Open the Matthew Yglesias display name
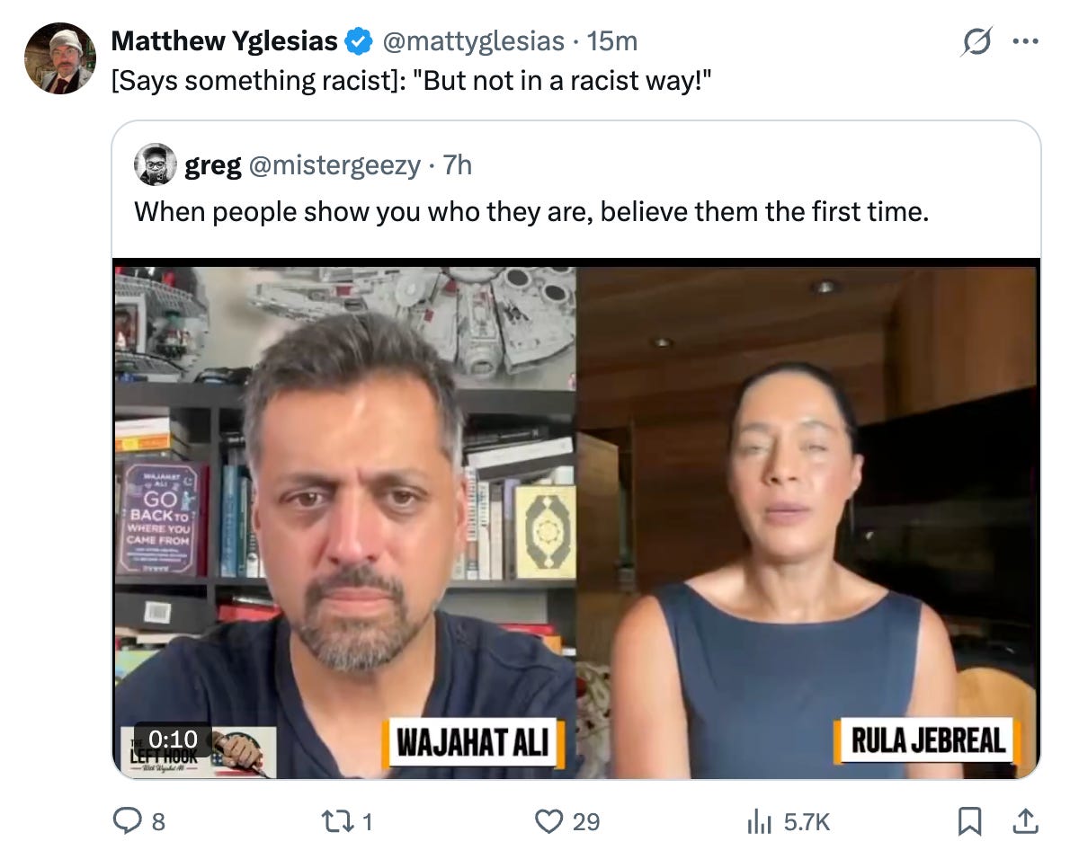Screen dimensions: 1070x859 tap(224, 41)
